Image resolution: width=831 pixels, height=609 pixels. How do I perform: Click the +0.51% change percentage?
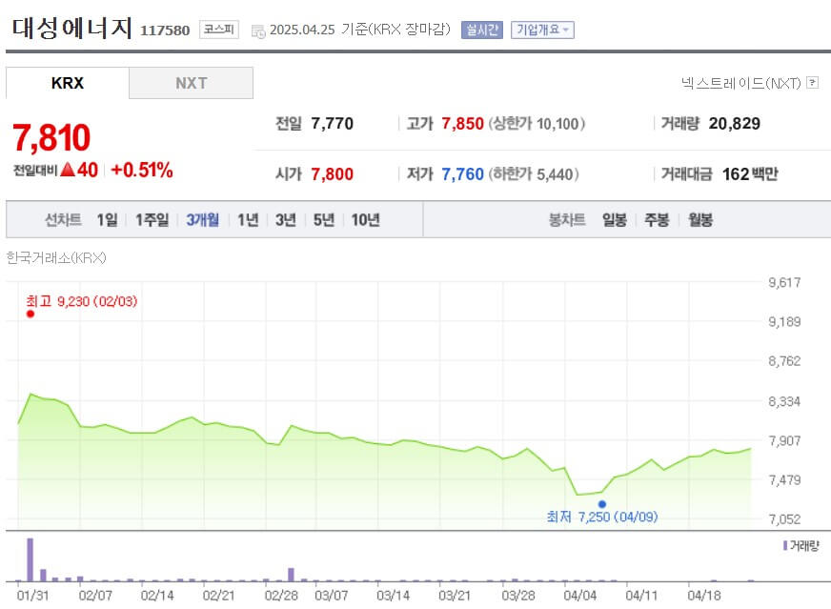[x=141, y=171]
